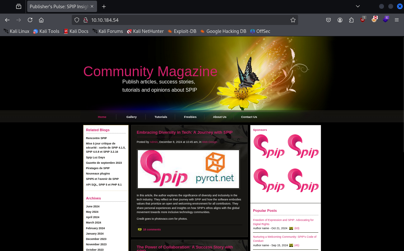Open Nouveaux plugins link
The width and height of the screenshot is (404, 251).
98,174
